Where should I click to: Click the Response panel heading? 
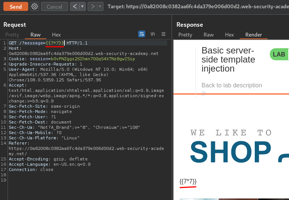point(190,25)
